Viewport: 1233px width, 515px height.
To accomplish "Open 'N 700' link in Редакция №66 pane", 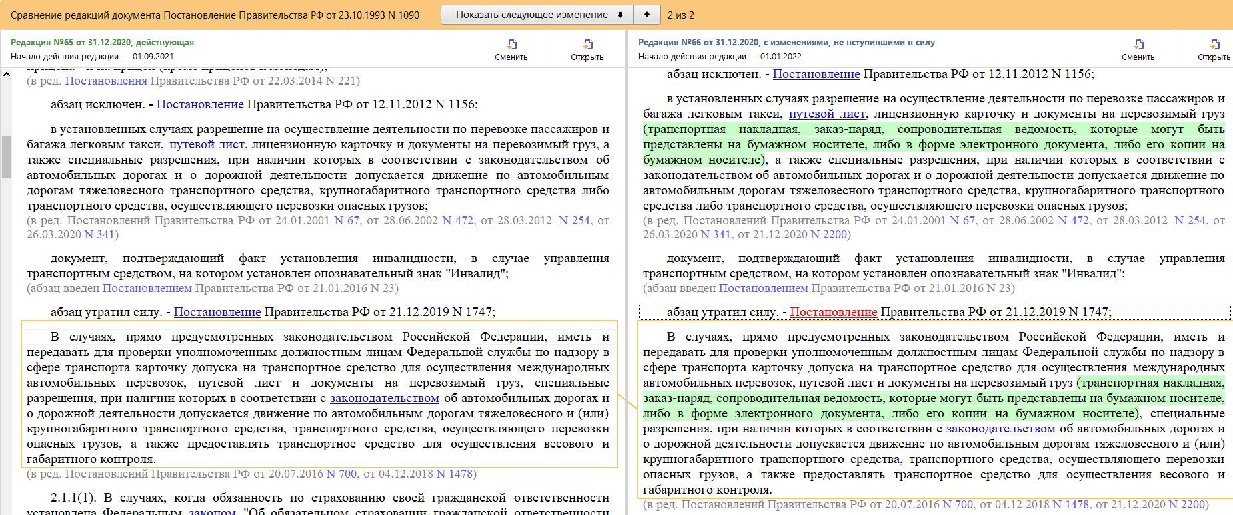I will 958,504.
